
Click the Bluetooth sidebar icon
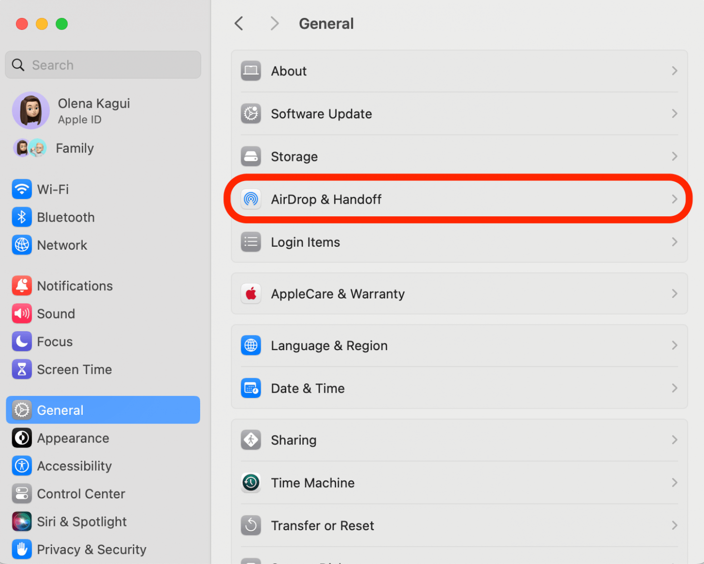22,217
